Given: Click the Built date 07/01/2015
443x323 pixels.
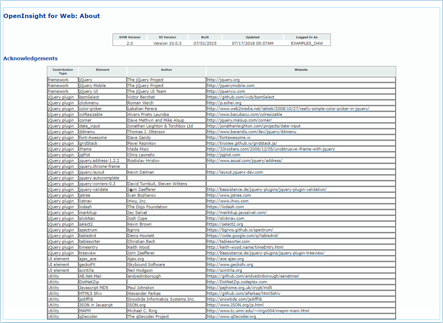Looking at the screenshot, I should tap(205, 43).
